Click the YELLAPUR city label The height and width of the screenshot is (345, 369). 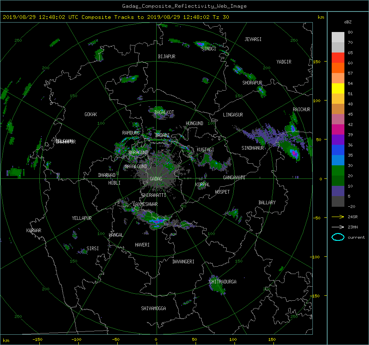coord(82,218)
